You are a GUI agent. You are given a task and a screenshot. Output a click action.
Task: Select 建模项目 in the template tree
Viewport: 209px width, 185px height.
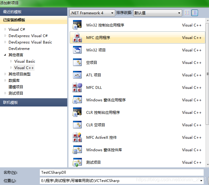[x=16, y=87]
